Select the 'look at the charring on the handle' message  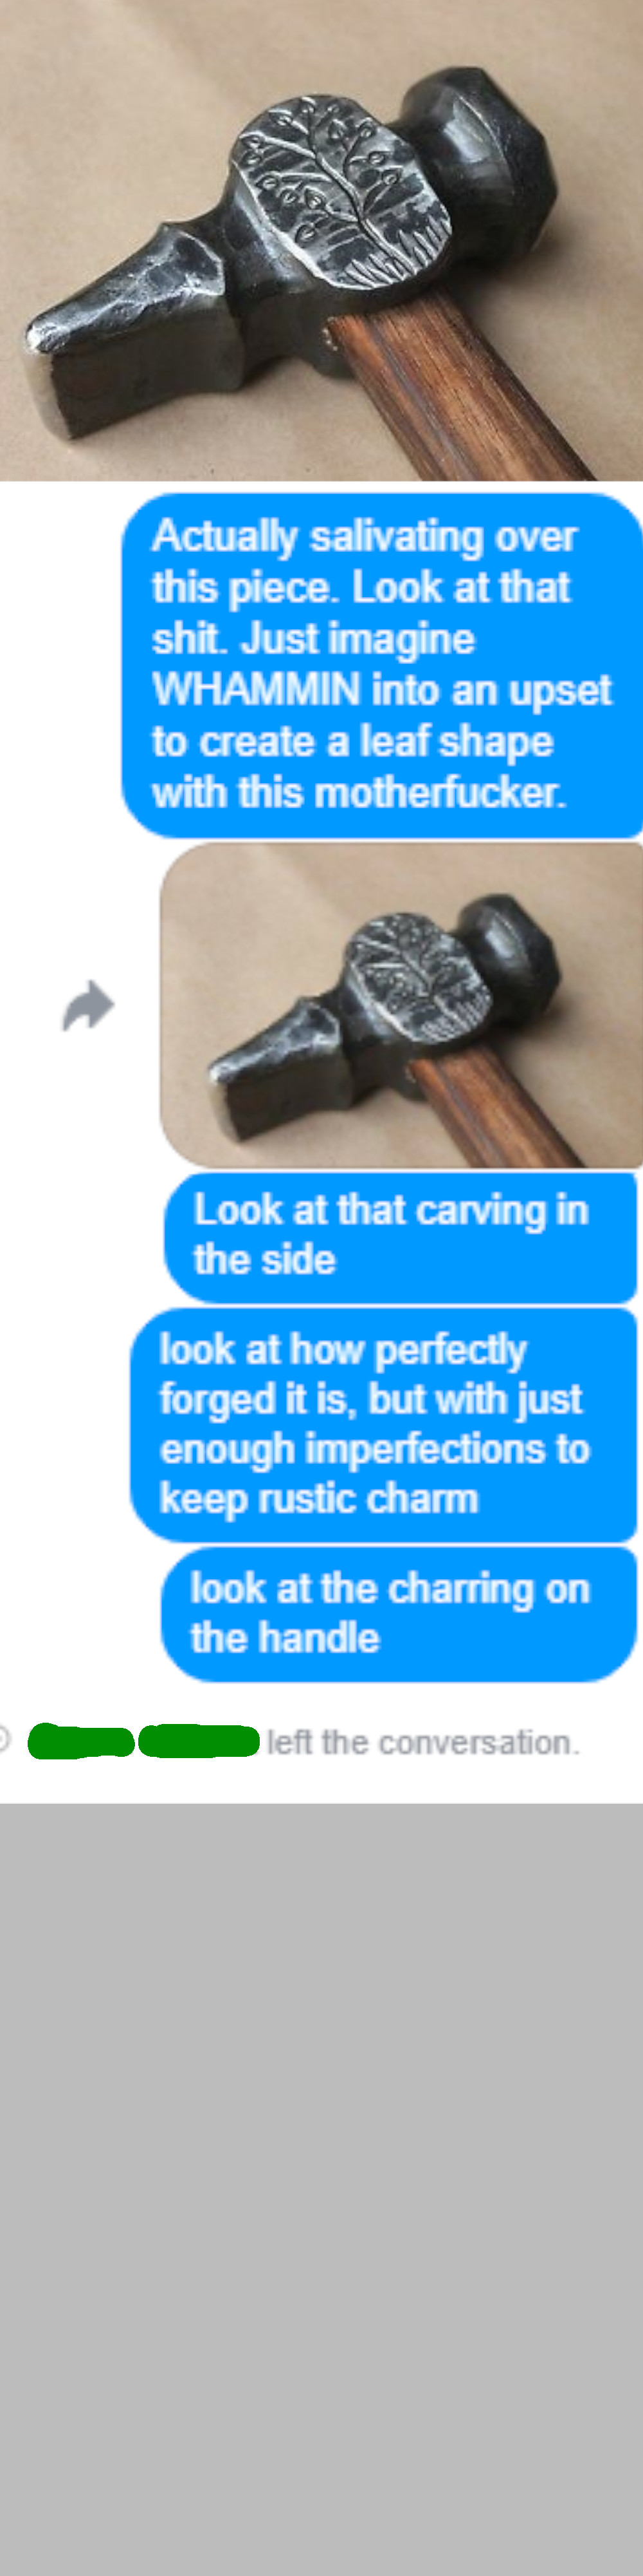399,1613
